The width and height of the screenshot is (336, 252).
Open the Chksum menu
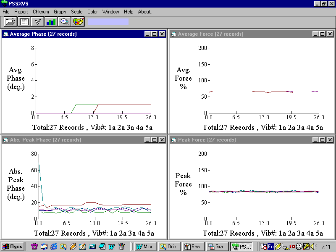coord(41,12)
